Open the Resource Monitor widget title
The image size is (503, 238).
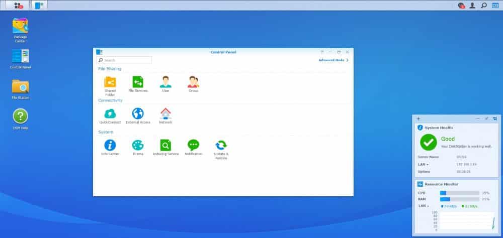point(442,184)
